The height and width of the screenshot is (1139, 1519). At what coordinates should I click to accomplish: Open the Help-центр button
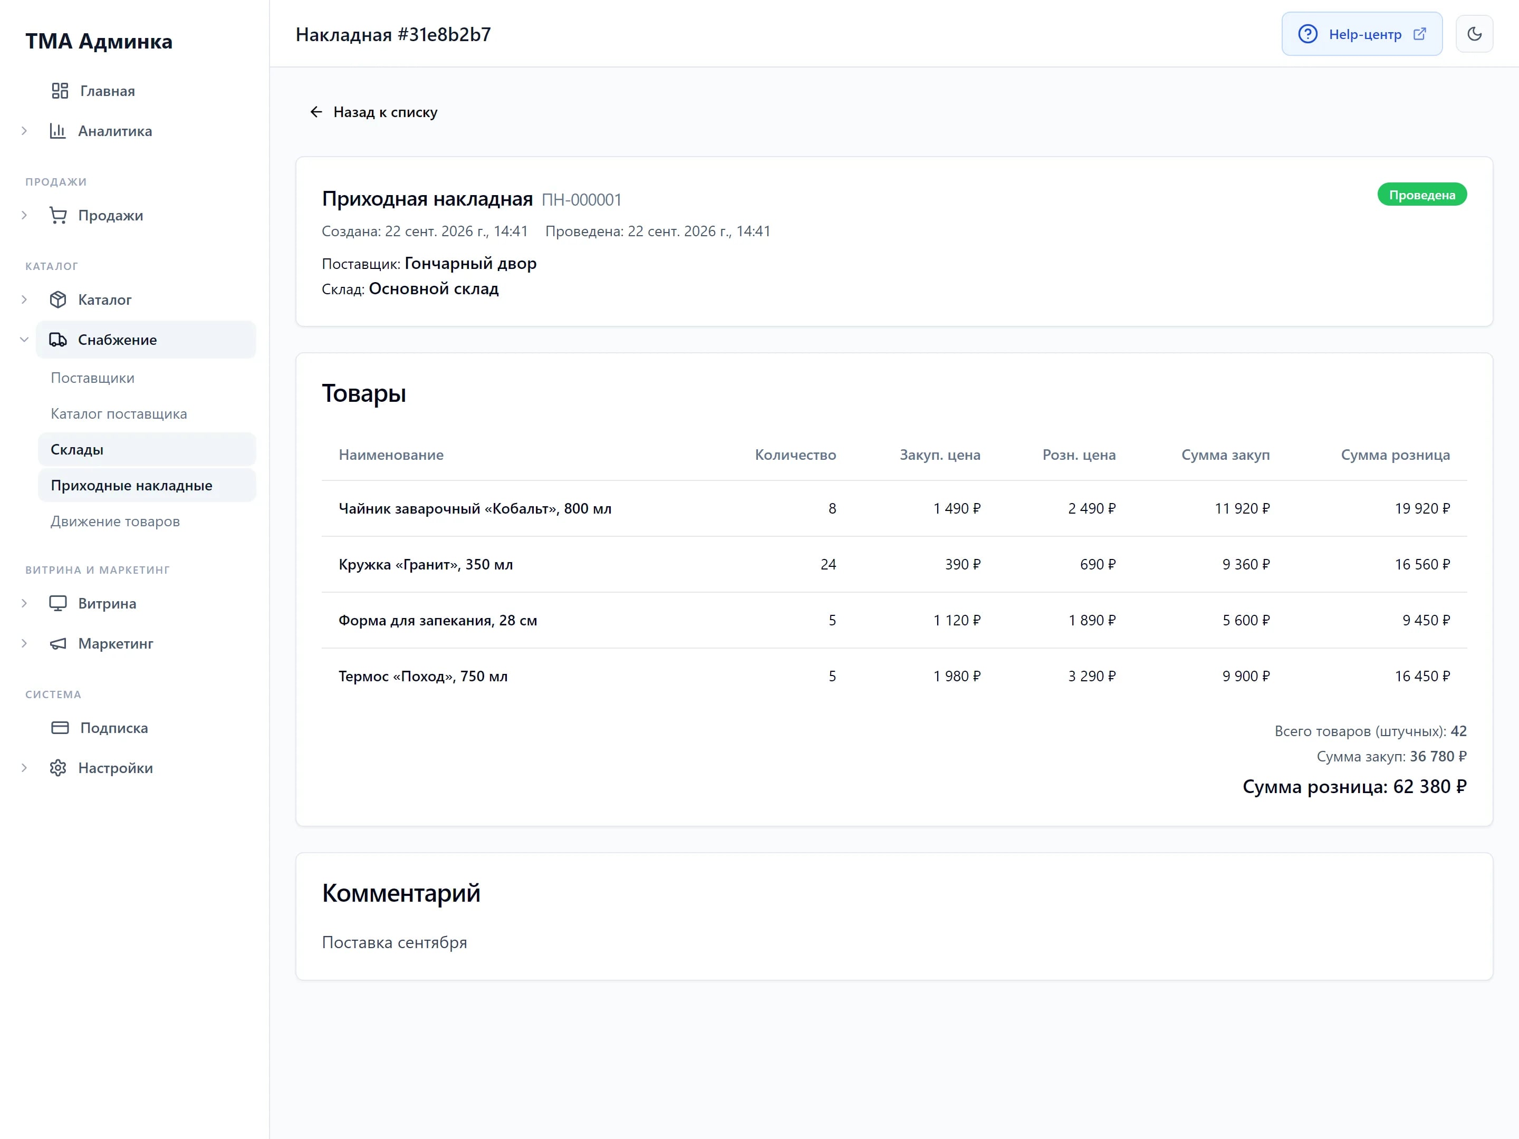1362,34
